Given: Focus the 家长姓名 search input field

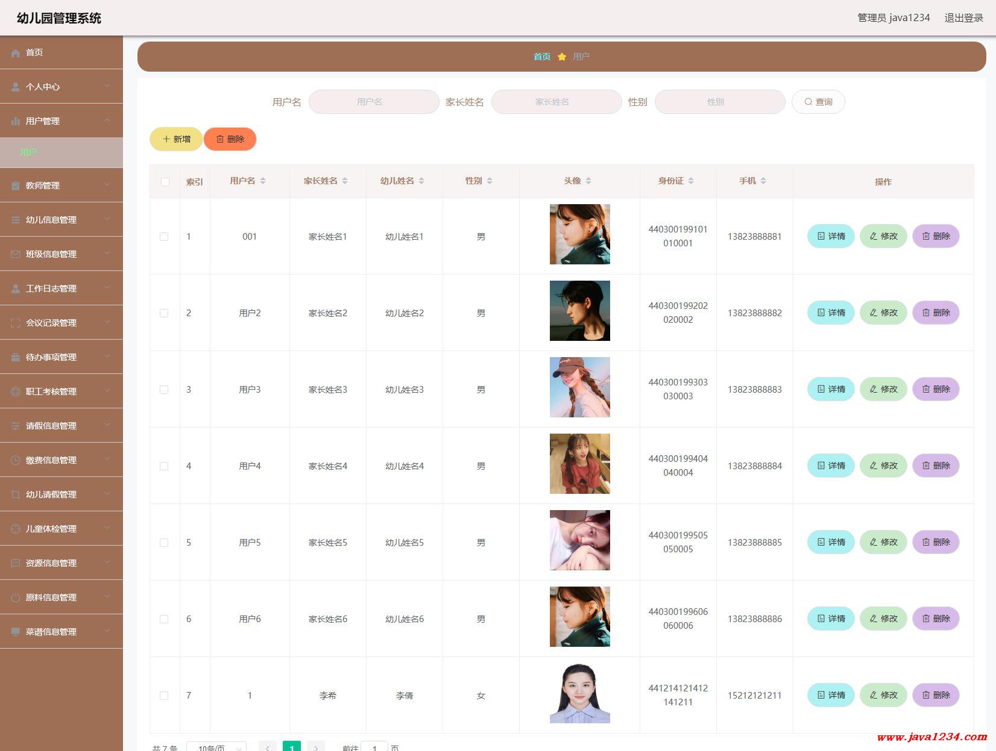Looking at the screenshot, I should click(x=556, y=102).
